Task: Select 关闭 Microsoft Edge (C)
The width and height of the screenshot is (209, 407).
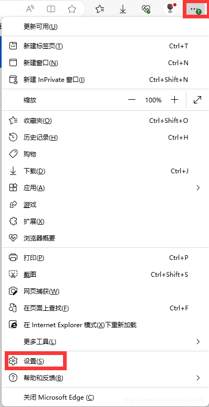Action: (104, 398)
